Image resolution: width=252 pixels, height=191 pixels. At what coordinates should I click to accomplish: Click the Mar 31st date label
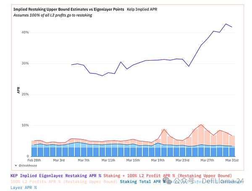(232, 160)
